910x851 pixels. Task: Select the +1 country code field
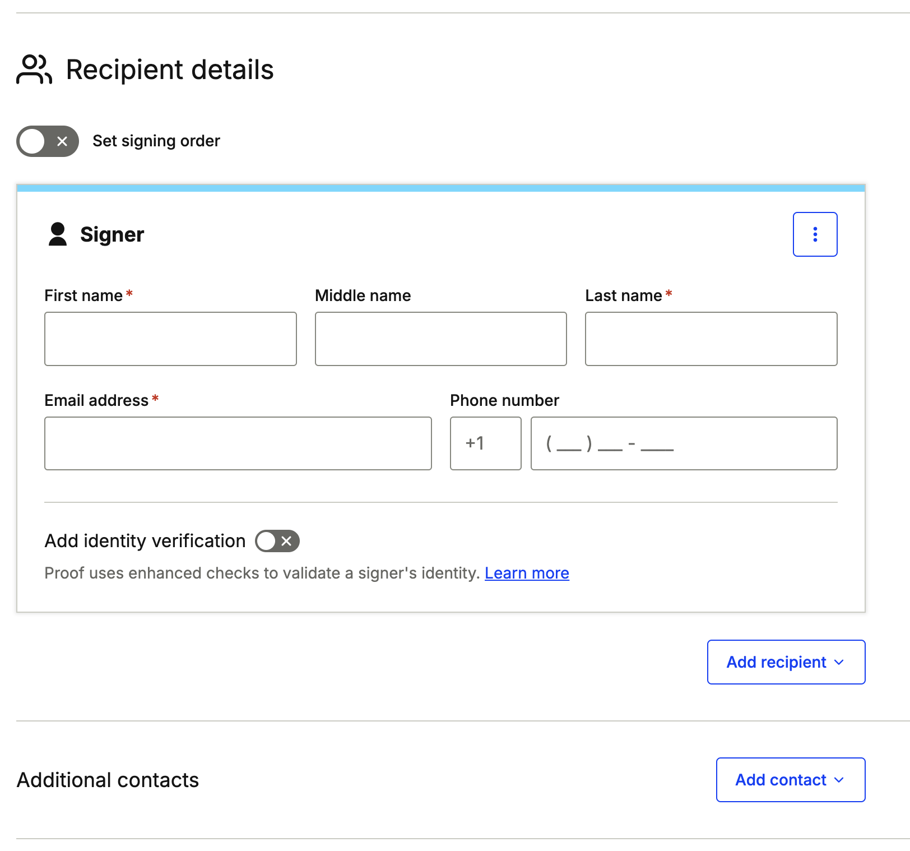click(486, 443)
